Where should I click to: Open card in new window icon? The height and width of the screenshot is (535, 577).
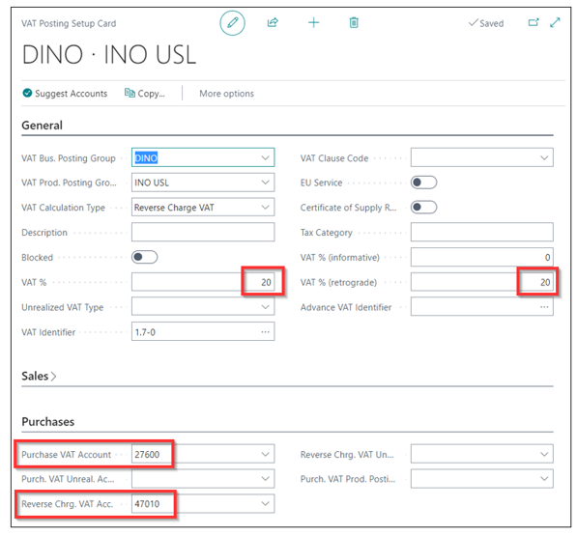point(534,23)
